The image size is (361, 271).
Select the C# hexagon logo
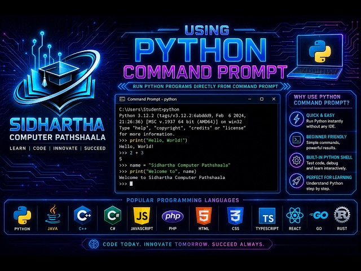coord(113,215)
